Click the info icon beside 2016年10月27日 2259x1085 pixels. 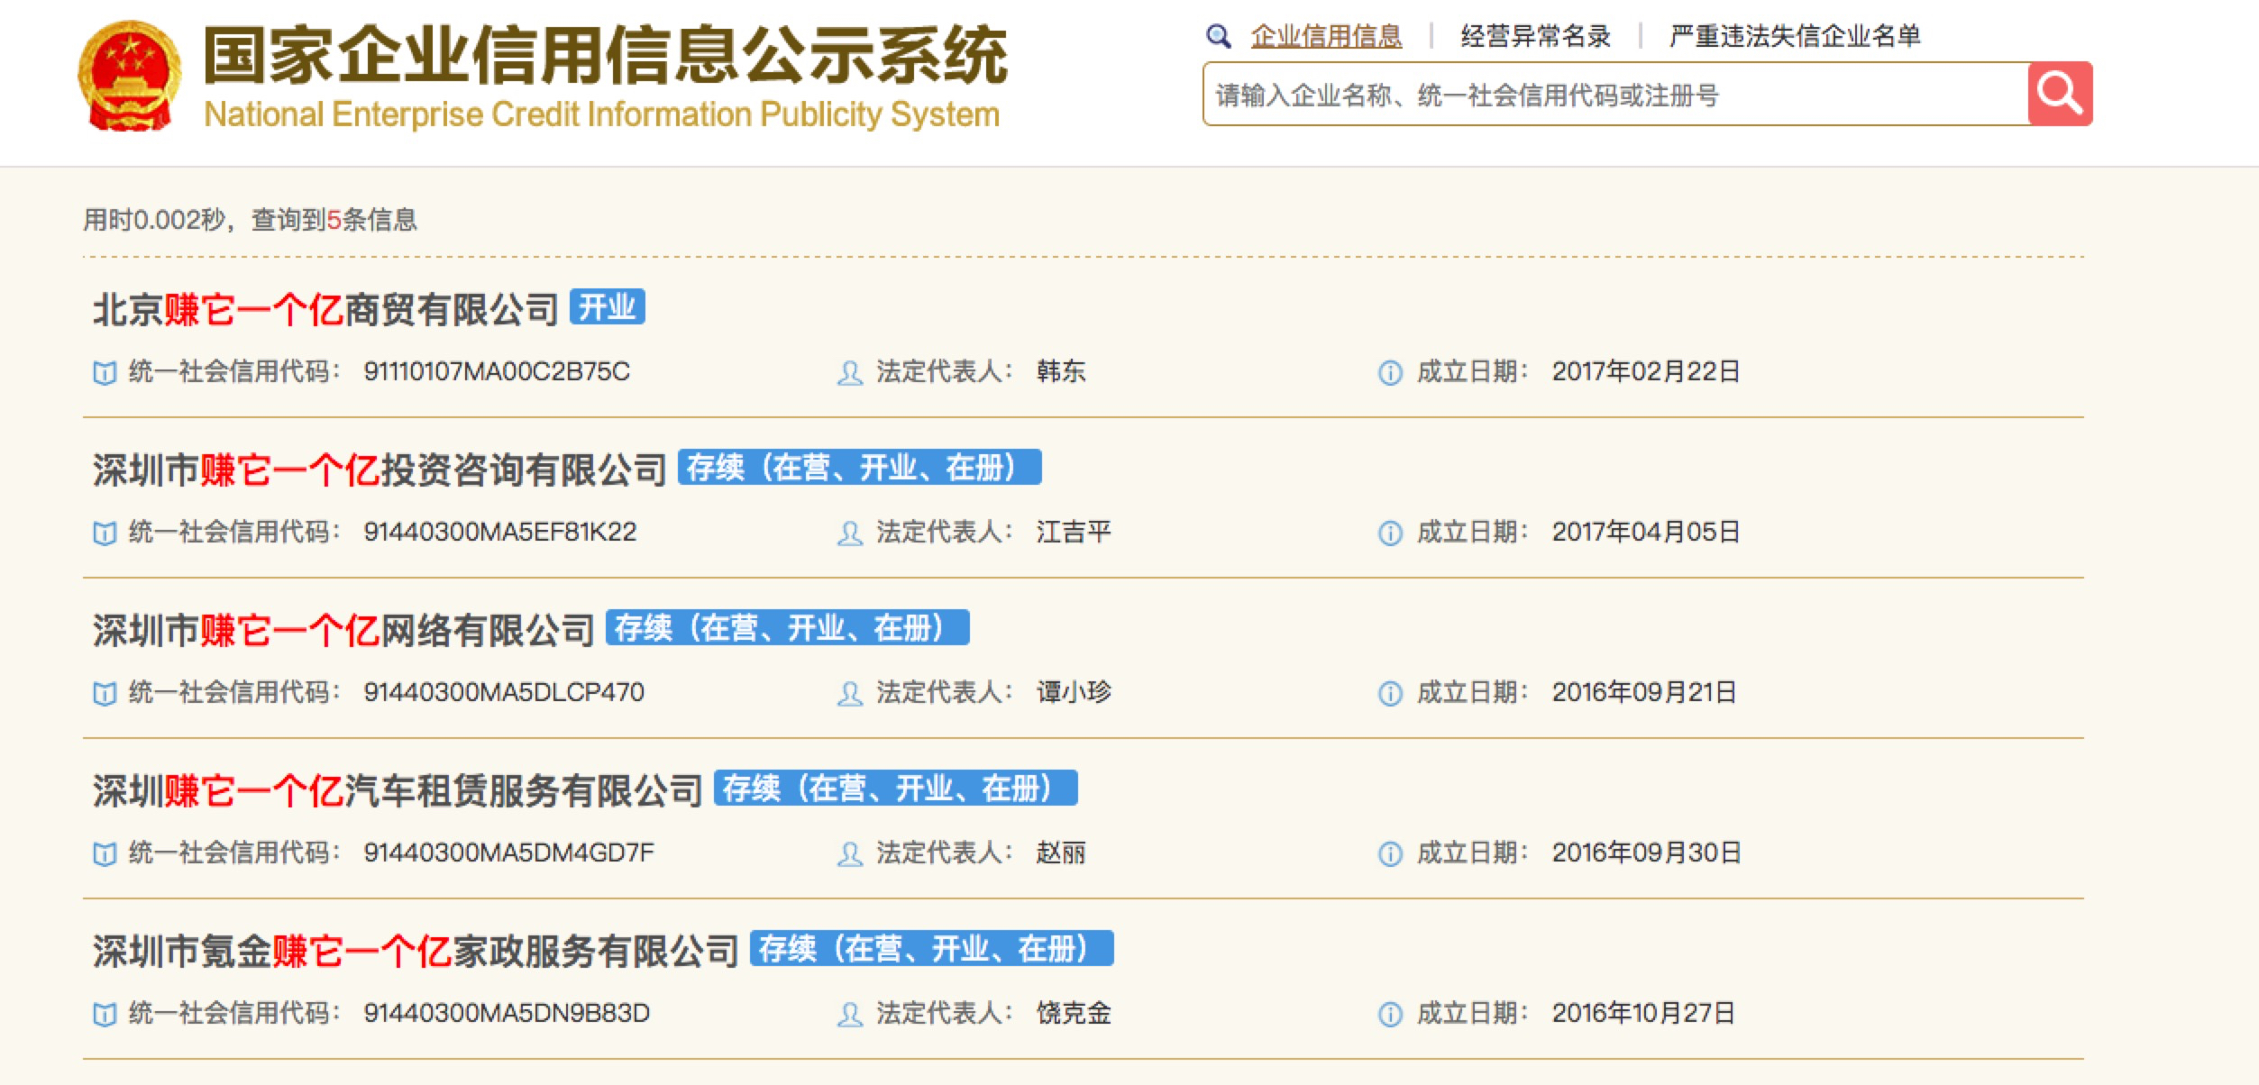click(x=1390, y=1014)
